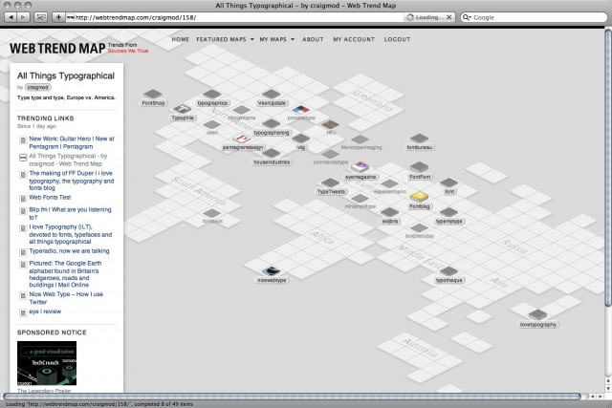Expand the My Maps dropdown arrow
Screen dimensions: 612x408
pos(293,39)
